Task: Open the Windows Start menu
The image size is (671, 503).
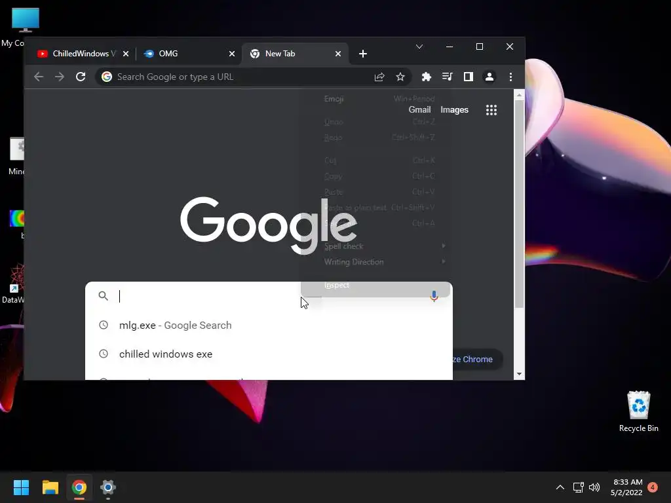Action: (21, 487)
